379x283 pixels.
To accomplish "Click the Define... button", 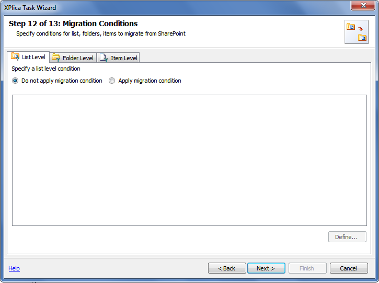I will [x=347, y=237].
